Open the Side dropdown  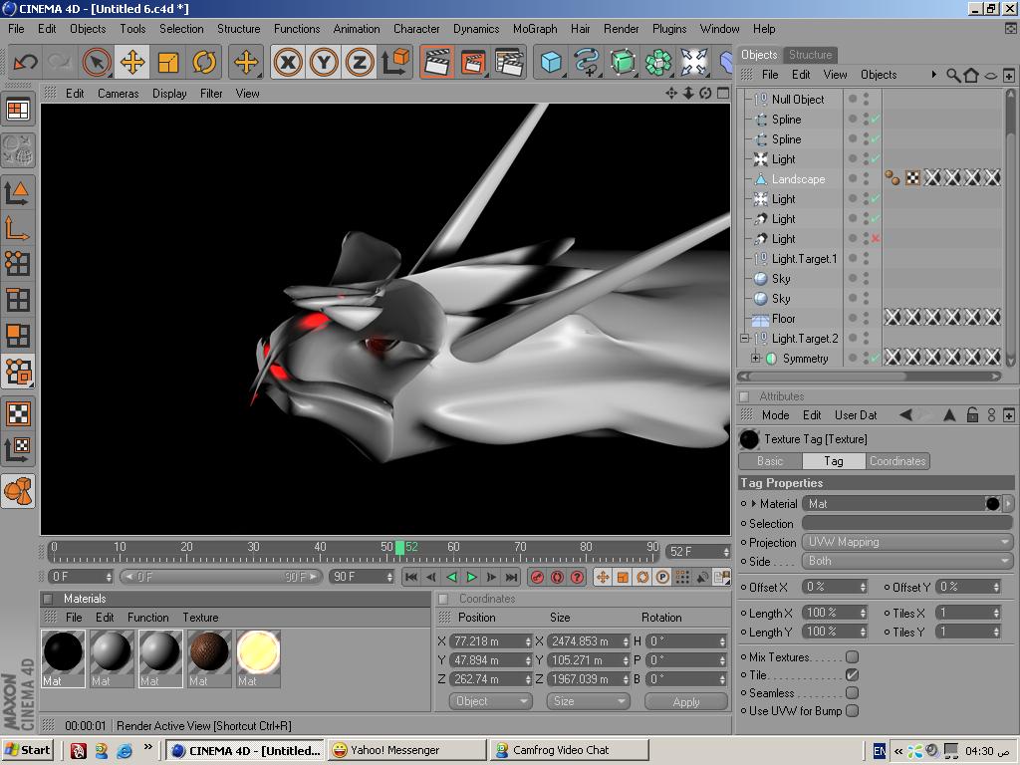click(906, 561)
